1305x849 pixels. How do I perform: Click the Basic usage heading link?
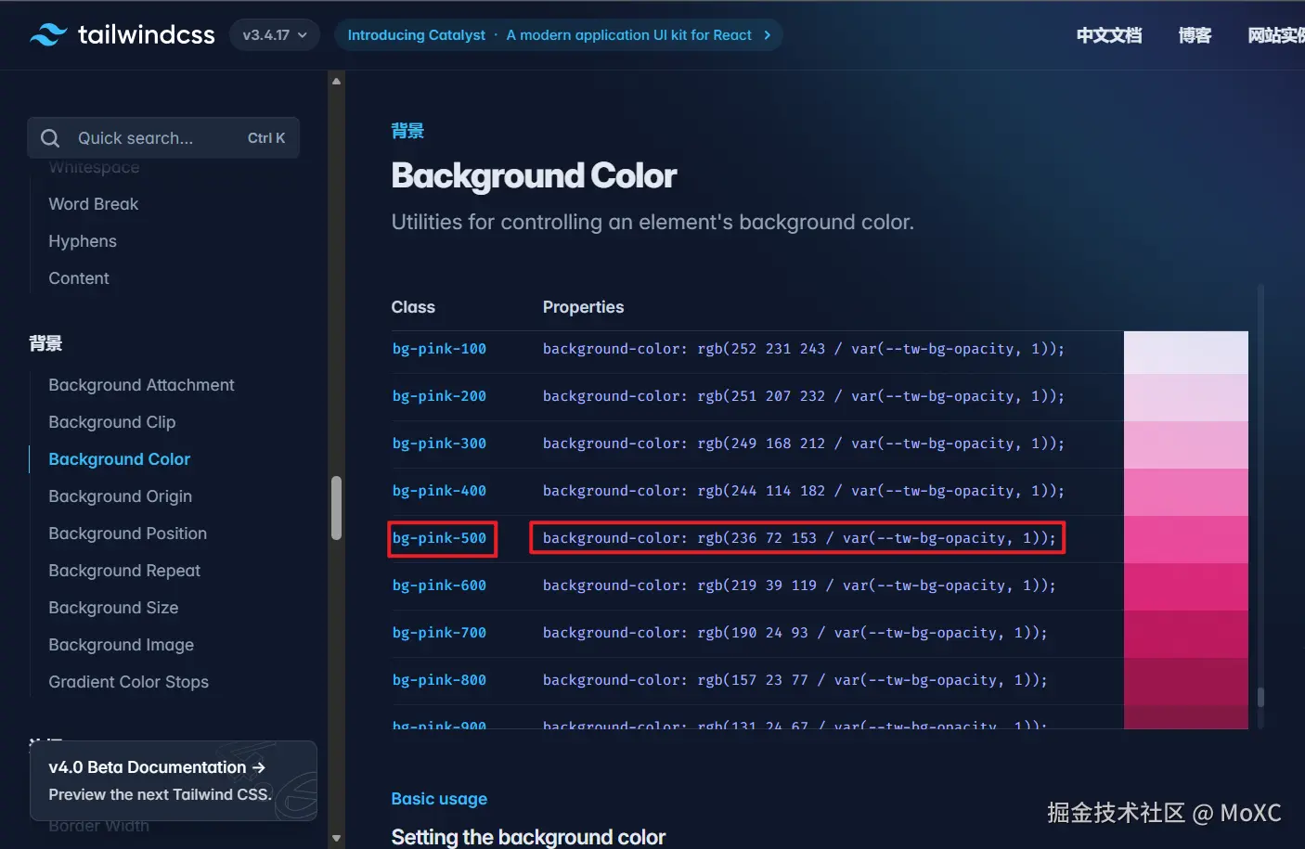coord(439,799)
